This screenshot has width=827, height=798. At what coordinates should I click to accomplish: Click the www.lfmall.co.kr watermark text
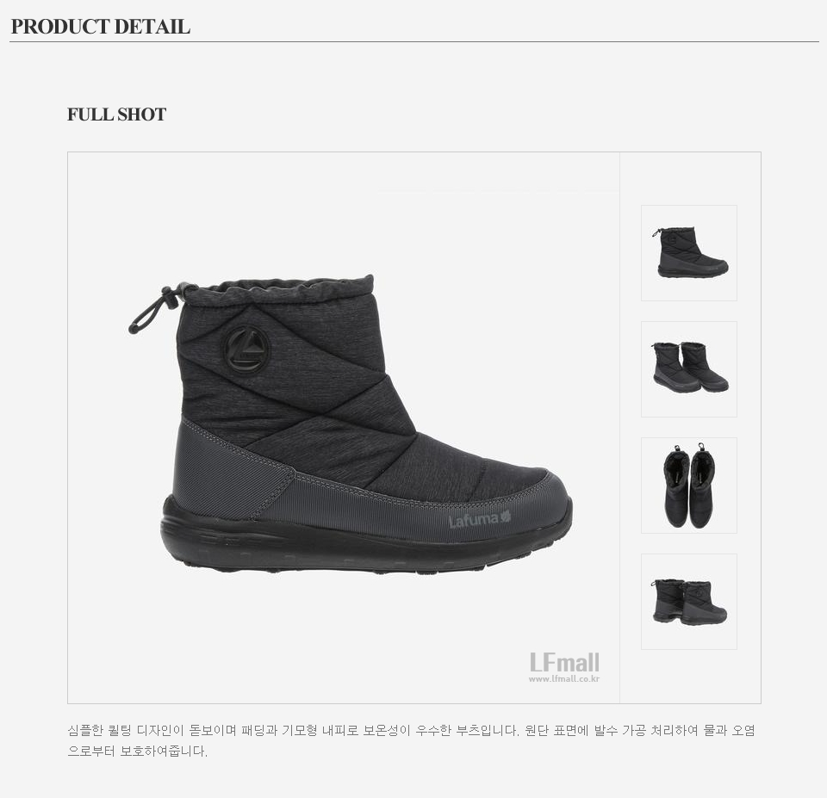pyautogui.click(x=563, y=679)
